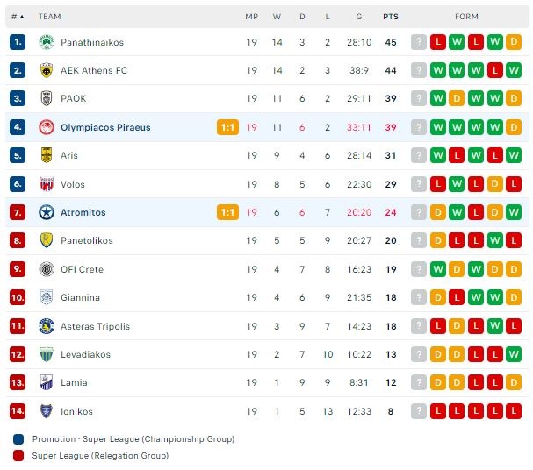The height and width of the screenshot is (470, 533).
Task: Click the Aris club crest icon
Action: point(47,155)
